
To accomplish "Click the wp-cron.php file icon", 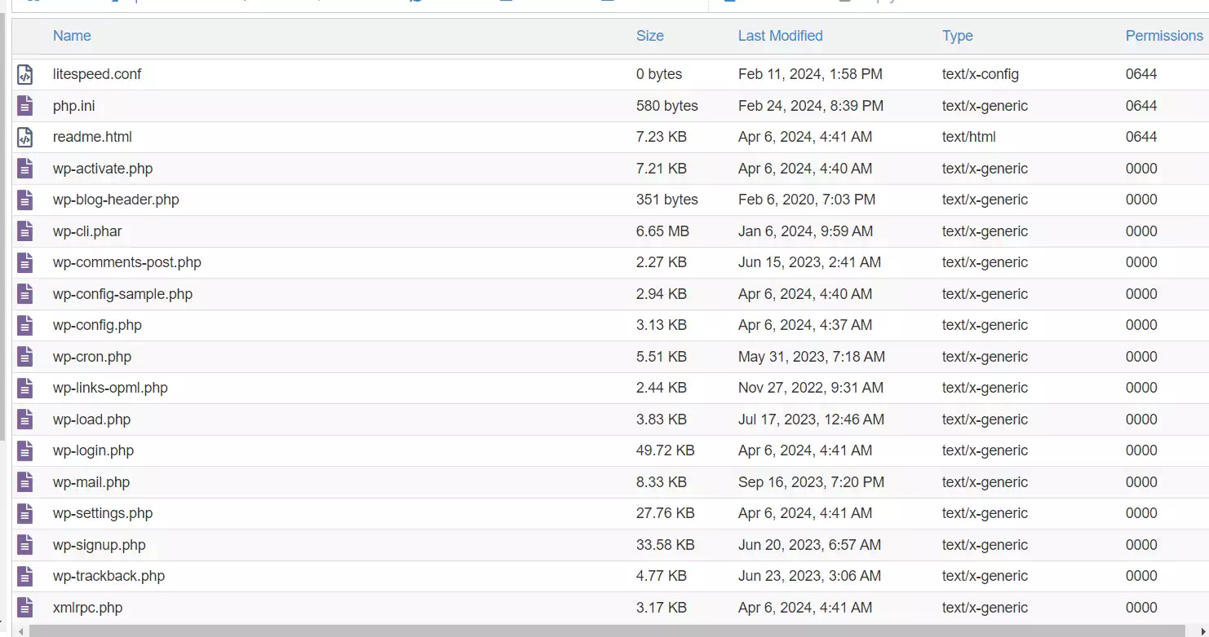I will tap(25, 357).
